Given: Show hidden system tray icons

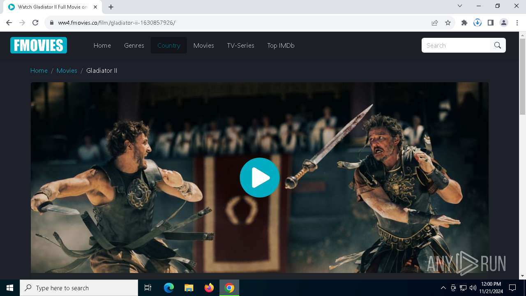Looking at the screenshot, I should (x=443, y=288).
